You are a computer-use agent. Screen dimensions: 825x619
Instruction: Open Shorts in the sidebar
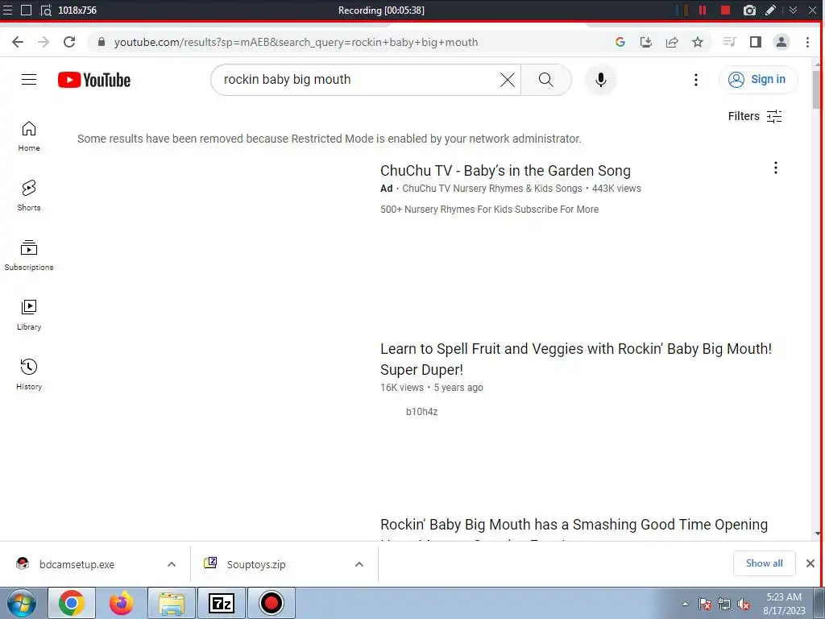[29, 196]
